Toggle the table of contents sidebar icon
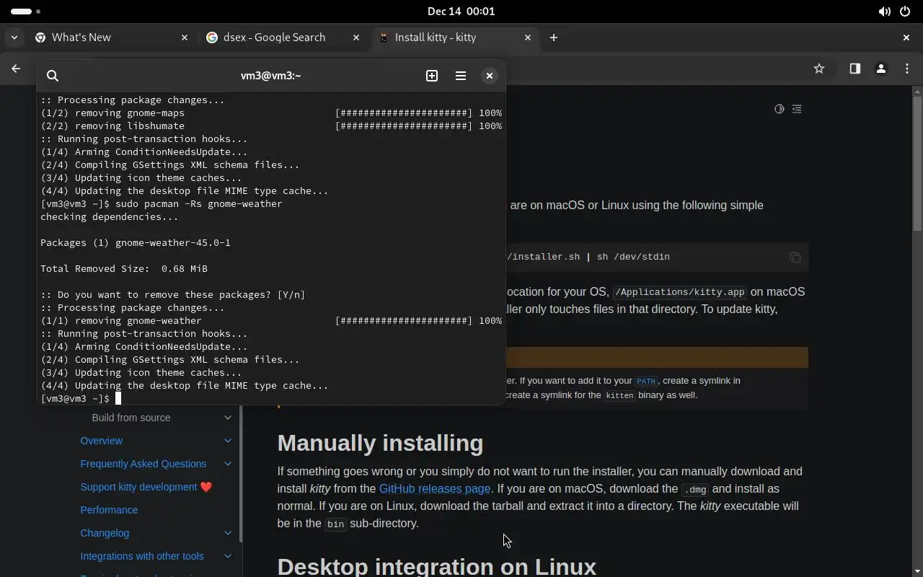This screenshot has width=923, height=577. pos(797,109)
